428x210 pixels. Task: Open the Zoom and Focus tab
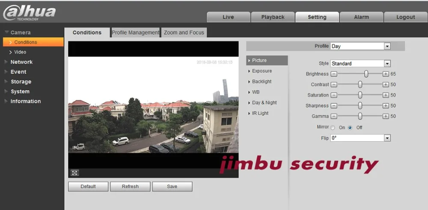tap(184, 32)
